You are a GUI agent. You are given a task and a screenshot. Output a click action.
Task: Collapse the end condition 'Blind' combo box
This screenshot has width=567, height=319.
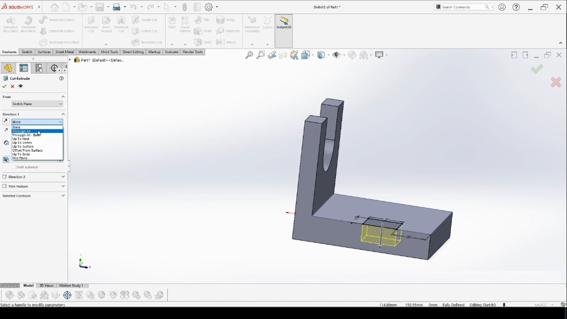(x=37, y=122)
